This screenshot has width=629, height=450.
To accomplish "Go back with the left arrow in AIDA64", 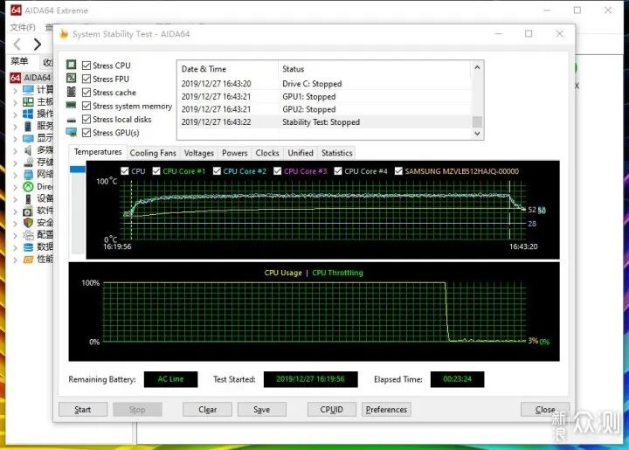I will click(x=17, y=44).
